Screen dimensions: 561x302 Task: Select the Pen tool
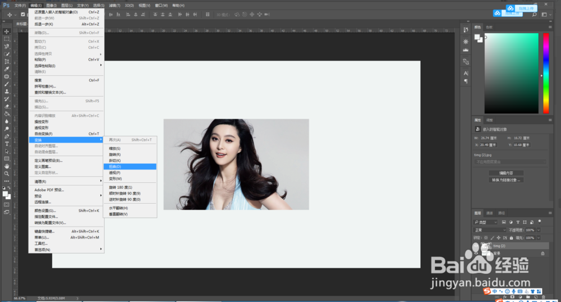[6, 136]
